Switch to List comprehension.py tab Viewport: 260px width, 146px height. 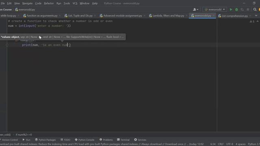pos(233,16)
